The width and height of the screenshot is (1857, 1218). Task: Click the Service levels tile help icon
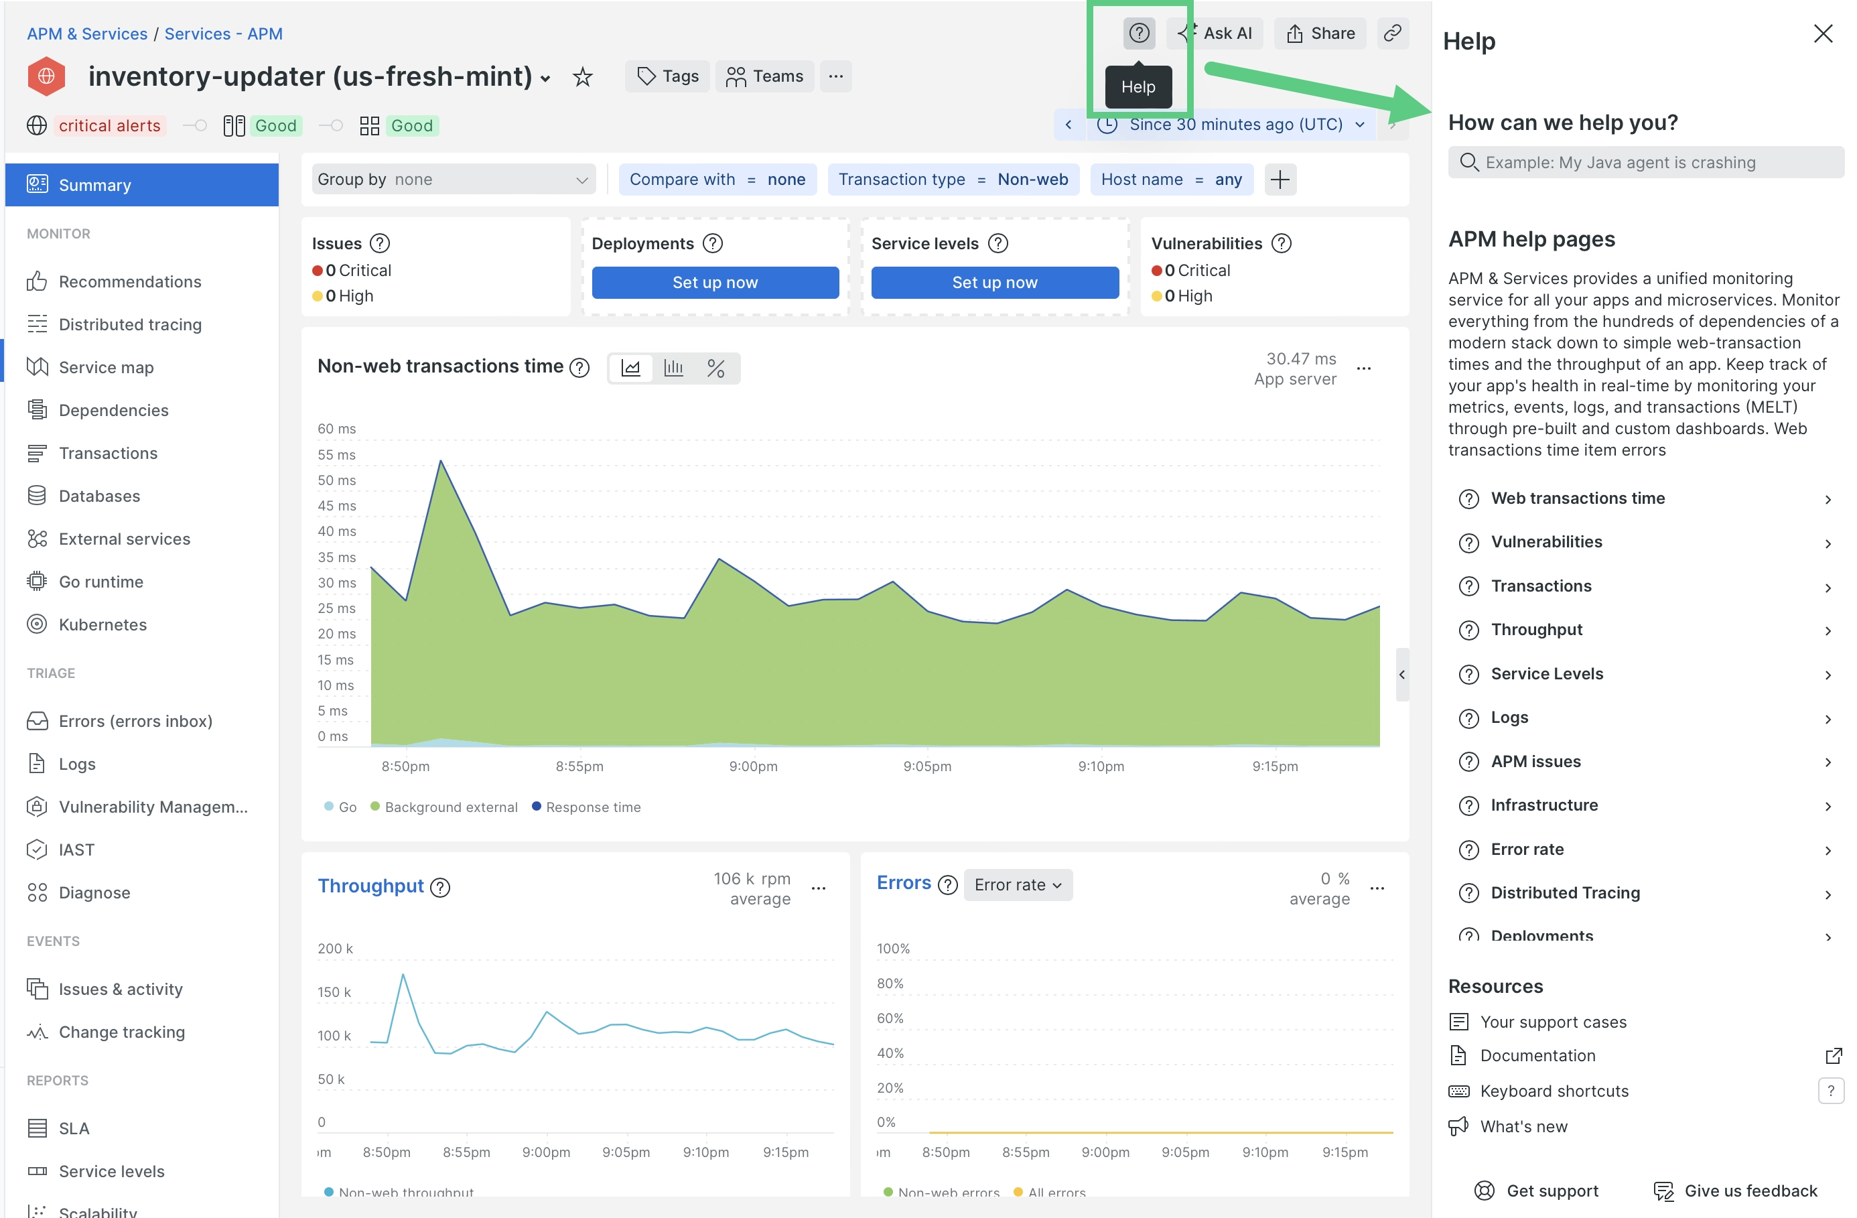point(998,243)
